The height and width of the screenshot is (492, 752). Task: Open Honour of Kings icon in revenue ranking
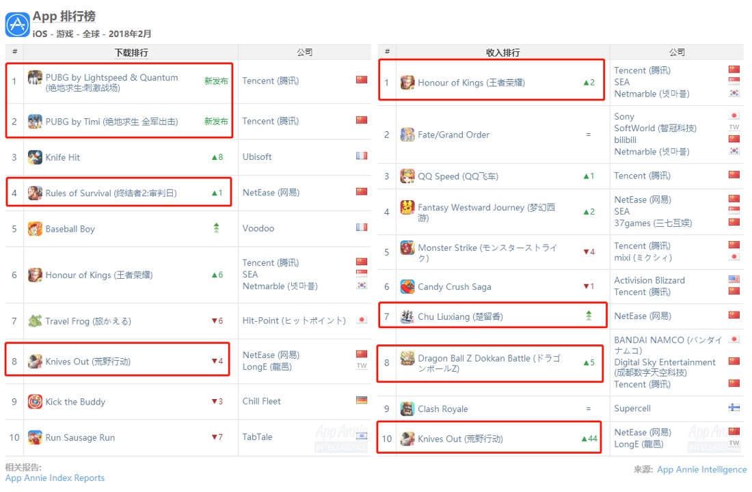click(407, 83)
